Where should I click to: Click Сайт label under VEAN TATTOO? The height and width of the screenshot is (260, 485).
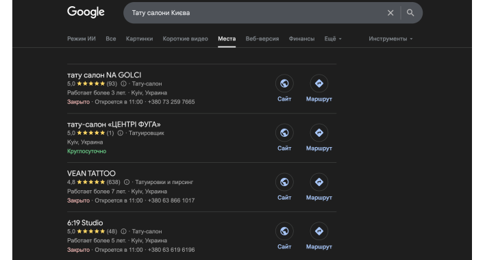tap(284, 198)
